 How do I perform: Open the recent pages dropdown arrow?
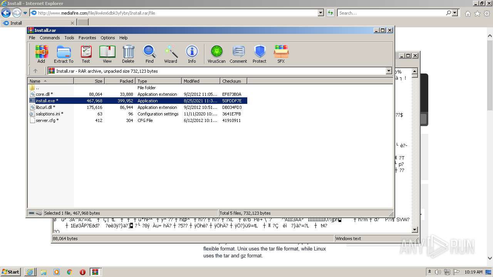[25, 13]
